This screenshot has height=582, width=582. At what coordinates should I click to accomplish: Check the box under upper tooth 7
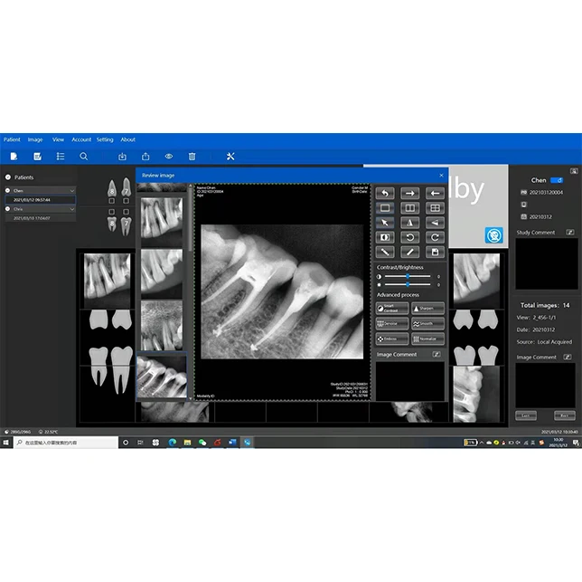click(x=127, y=201)
